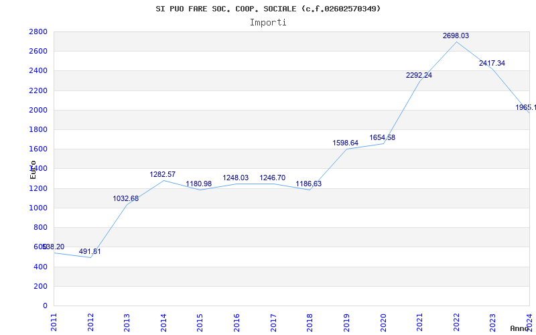Click the y-axis value 0
The height and width of the screenshot is (335, 536).
point(45,306)
